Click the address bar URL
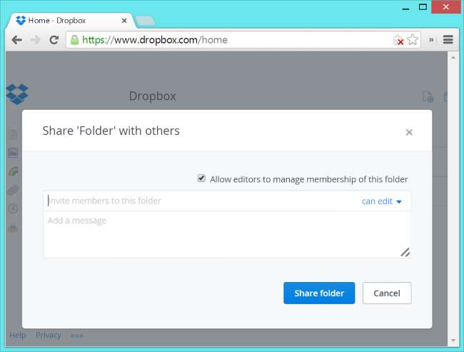 click(155, 40)
